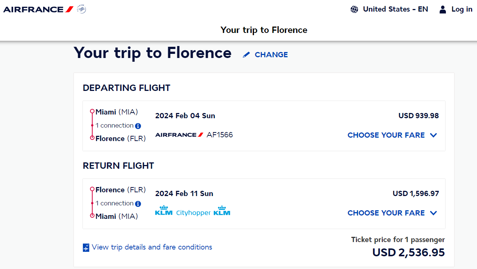This screenshot has height=269, width=477.
Task: Click the SkyTeam alliance logo
Action: point(81,9)
